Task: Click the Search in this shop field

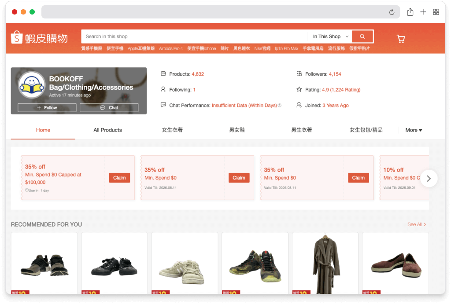Action: (194, 37)
